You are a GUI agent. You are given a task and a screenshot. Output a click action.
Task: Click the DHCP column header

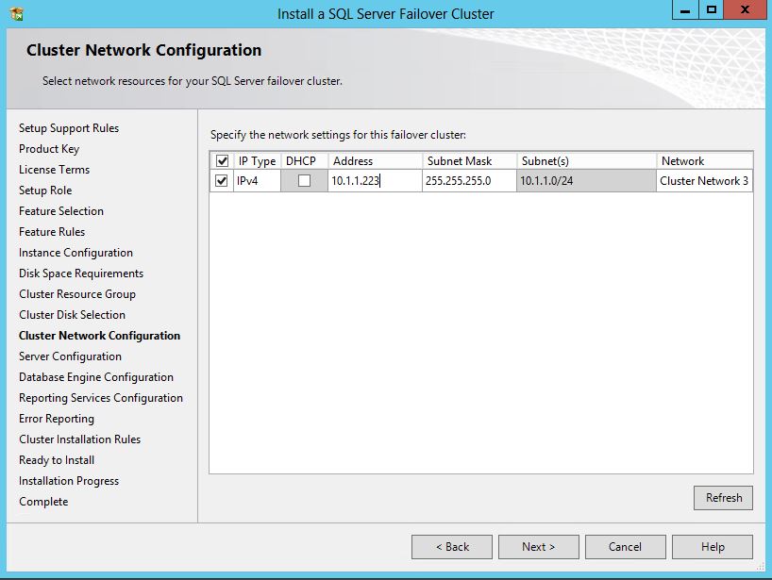click(304, 161)
